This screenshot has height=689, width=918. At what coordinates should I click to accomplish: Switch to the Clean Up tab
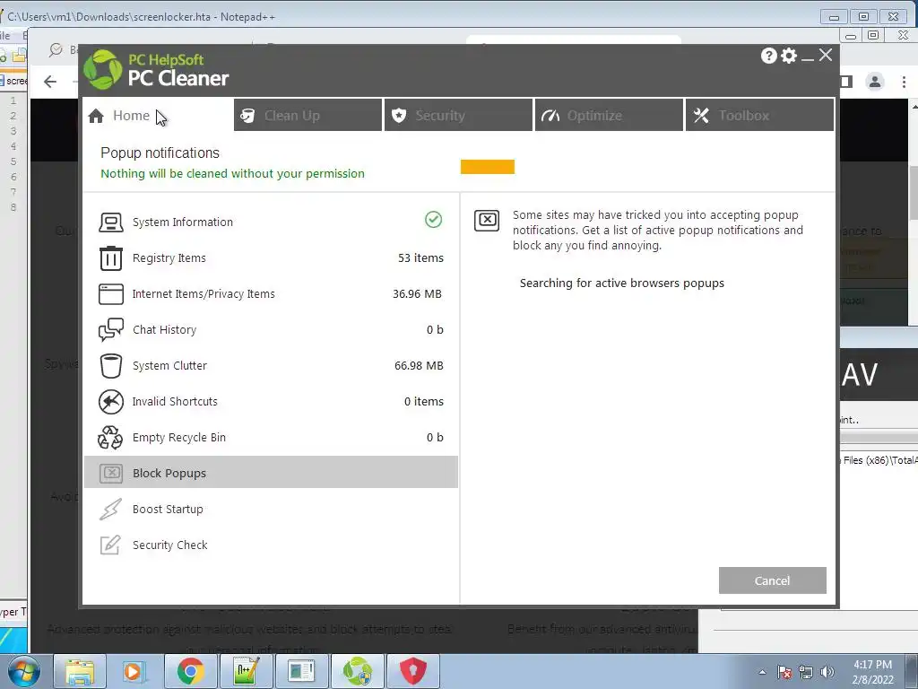pos(308,116)
